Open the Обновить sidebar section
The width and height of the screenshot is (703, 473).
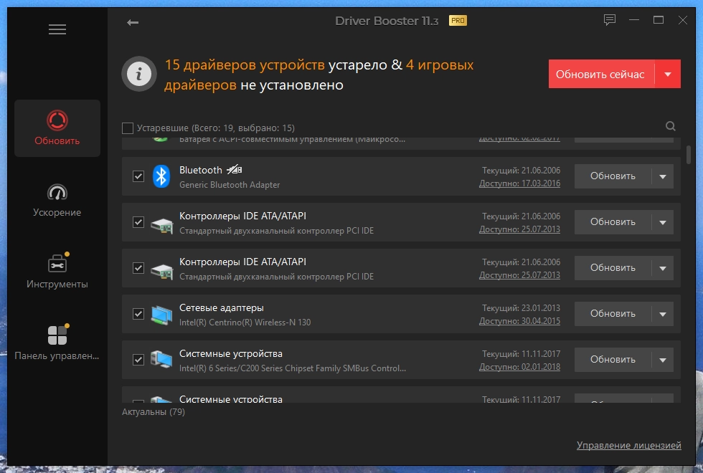(x=57, y=128)
